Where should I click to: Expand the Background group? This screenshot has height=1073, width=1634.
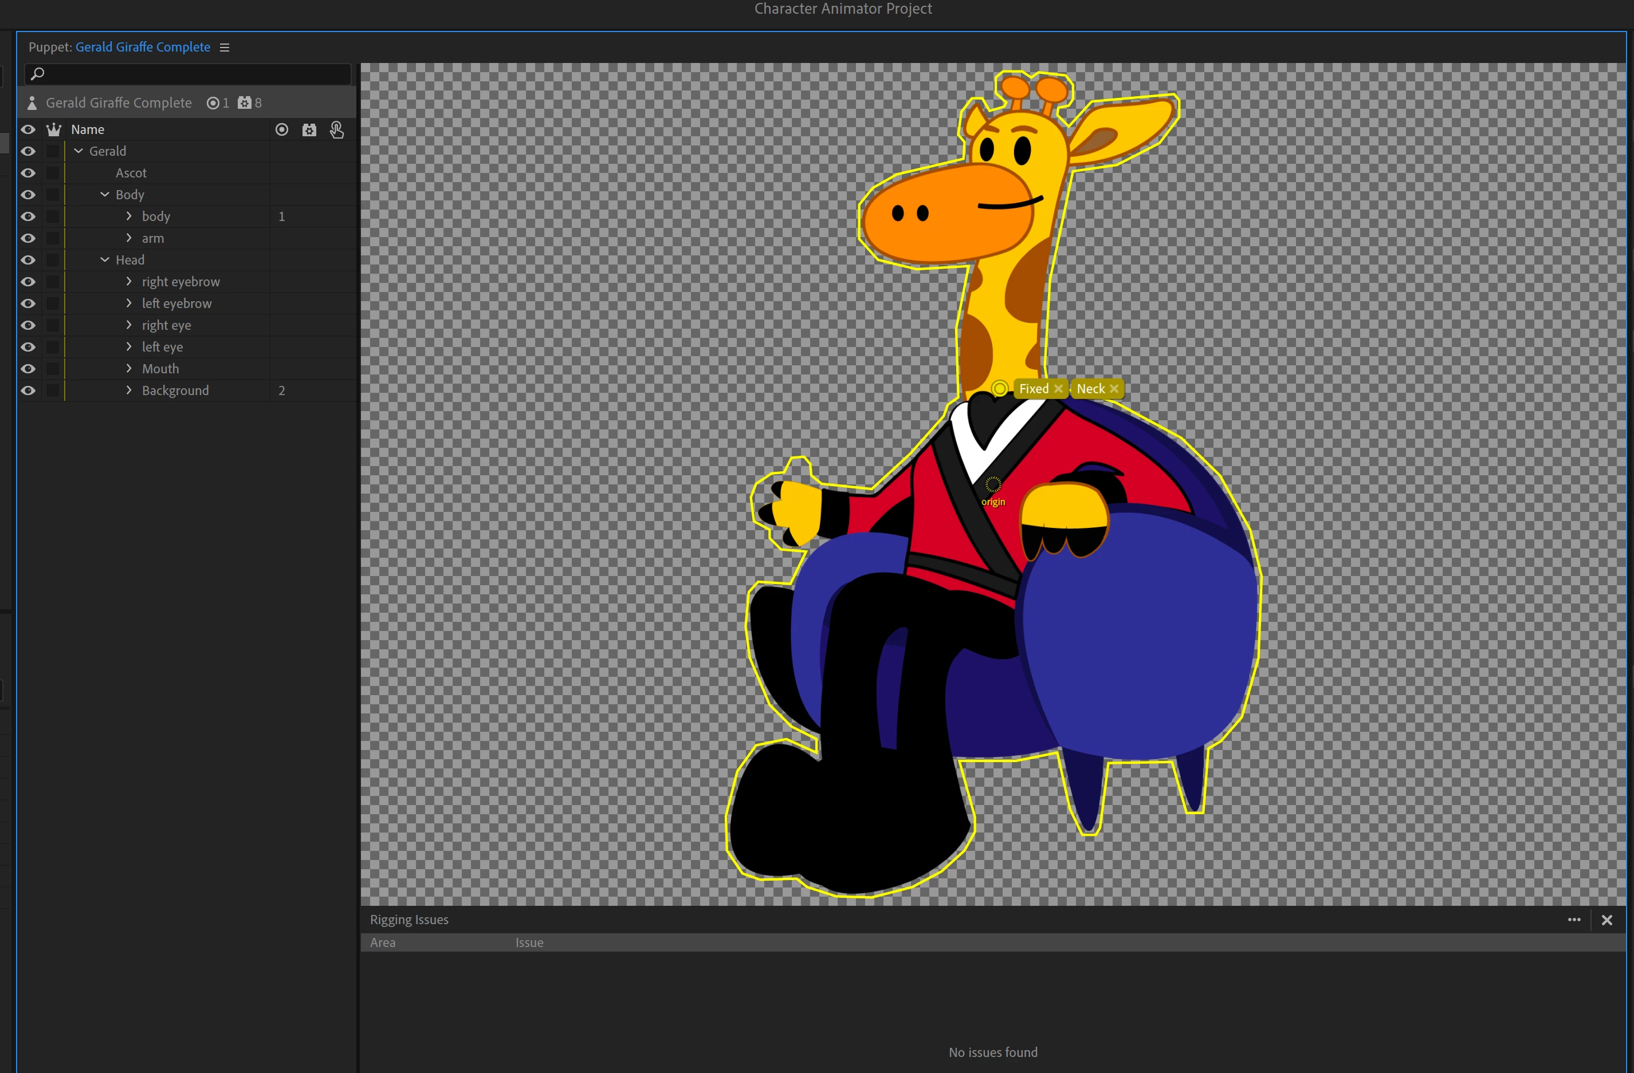tap(129, 390)
